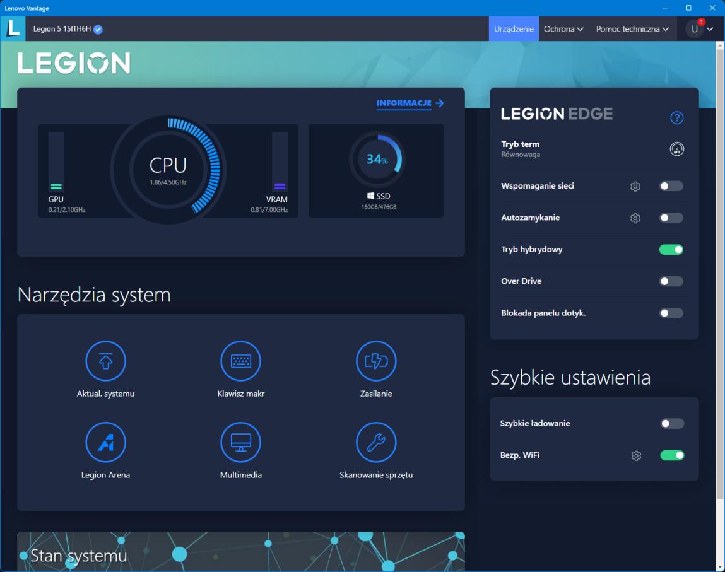Open Zasilanie battery power icon
This screenshot has width=725, height=572.
[x=376, y=361]
